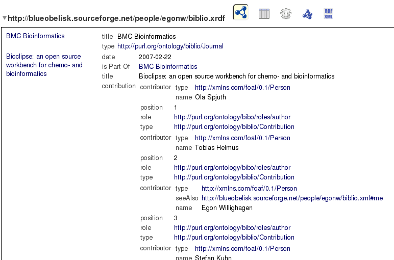Click the 'contributor' label beside Ola Spjuth
This screenshot has width=394, height=260.
(155, 87)
